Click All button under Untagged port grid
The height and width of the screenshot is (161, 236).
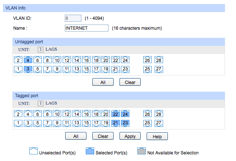(103, 82)
